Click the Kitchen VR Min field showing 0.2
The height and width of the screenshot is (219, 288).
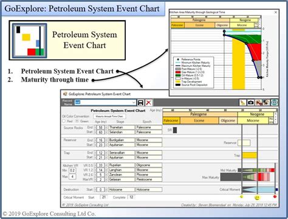72,170
